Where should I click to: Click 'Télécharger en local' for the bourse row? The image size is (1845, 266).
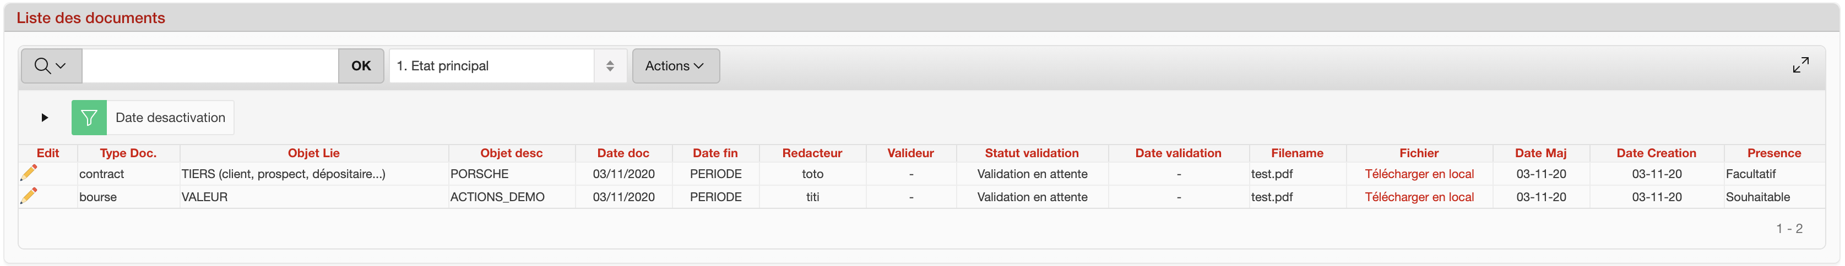pos(1418,197)
